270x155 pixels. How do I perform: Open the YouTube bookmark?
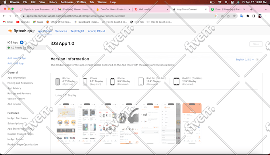(23, 22)
